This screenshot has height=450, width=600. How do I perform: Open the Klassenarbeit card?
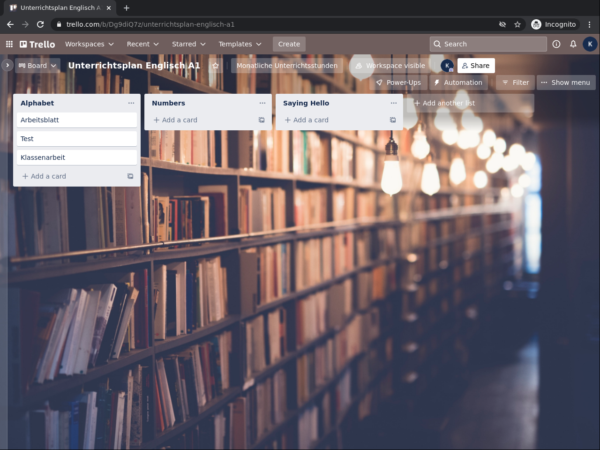click(x=77, y=157)
